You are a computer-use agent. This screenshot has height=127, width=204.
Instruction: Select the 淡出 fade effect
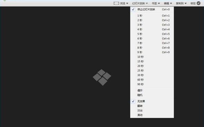click(x=152, y=110)
